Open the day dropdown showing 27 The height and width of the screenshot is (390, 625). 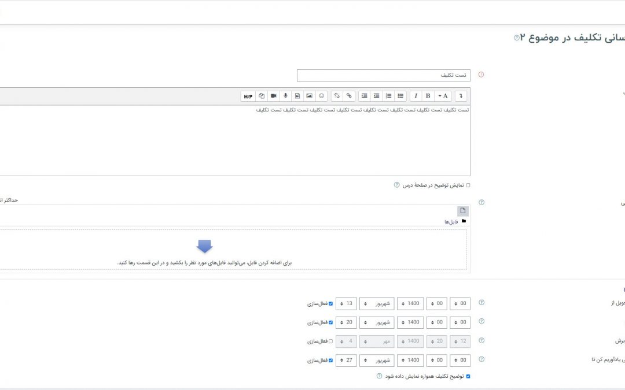[x=345, y=361]
